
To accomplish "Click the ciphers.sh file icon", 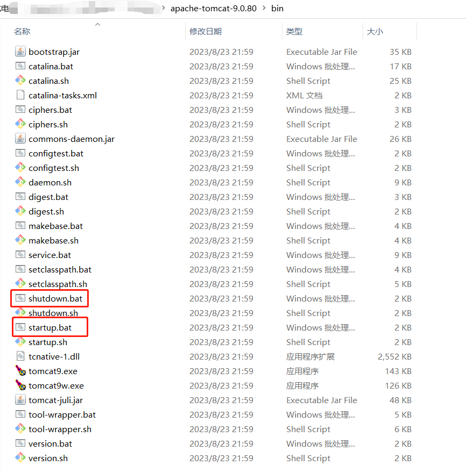I will (20, 124).
